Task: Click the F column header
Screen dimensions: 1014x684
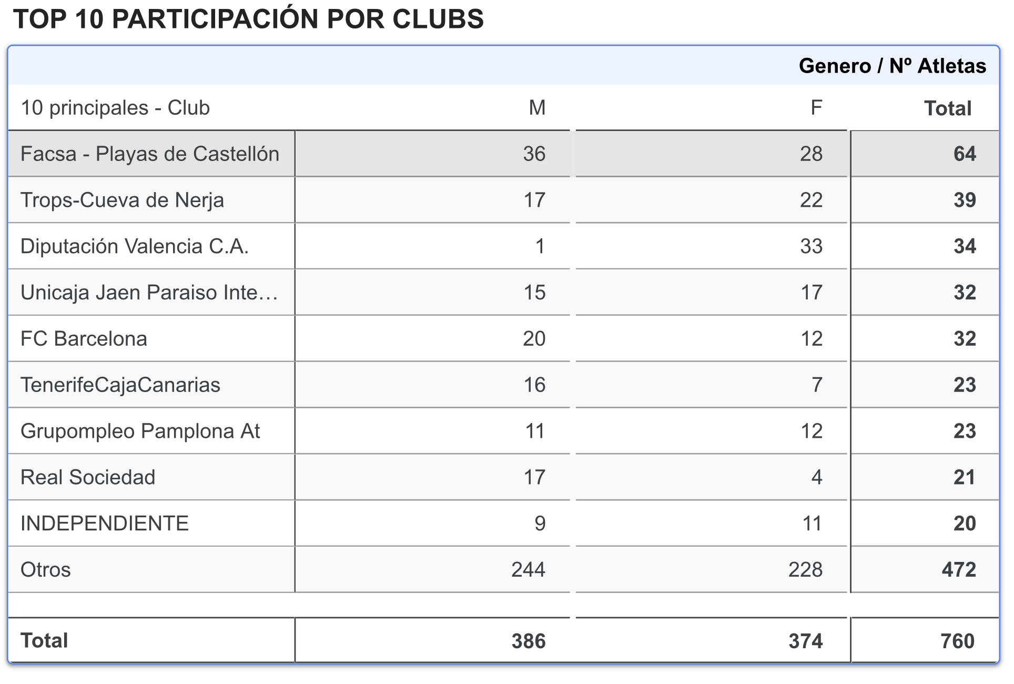Action: (x=816, y=107)
